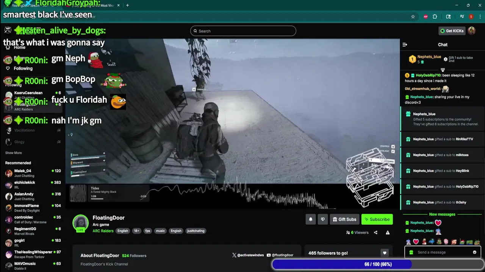This screenshot has height=272, width=485.
Task: Open controldec recommended channel
Action: pos(33,219)
